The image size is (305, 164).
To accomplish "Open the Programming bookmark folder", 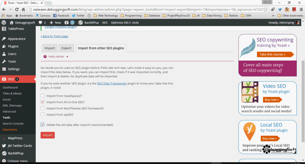I will [131, 15].
